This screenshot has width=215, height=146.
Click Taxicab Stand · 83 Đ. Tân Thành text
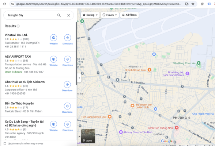tap(23, 111)
